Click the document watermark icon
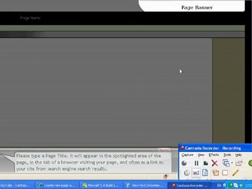This screenshot has height=189, width=252. point(205,173)
